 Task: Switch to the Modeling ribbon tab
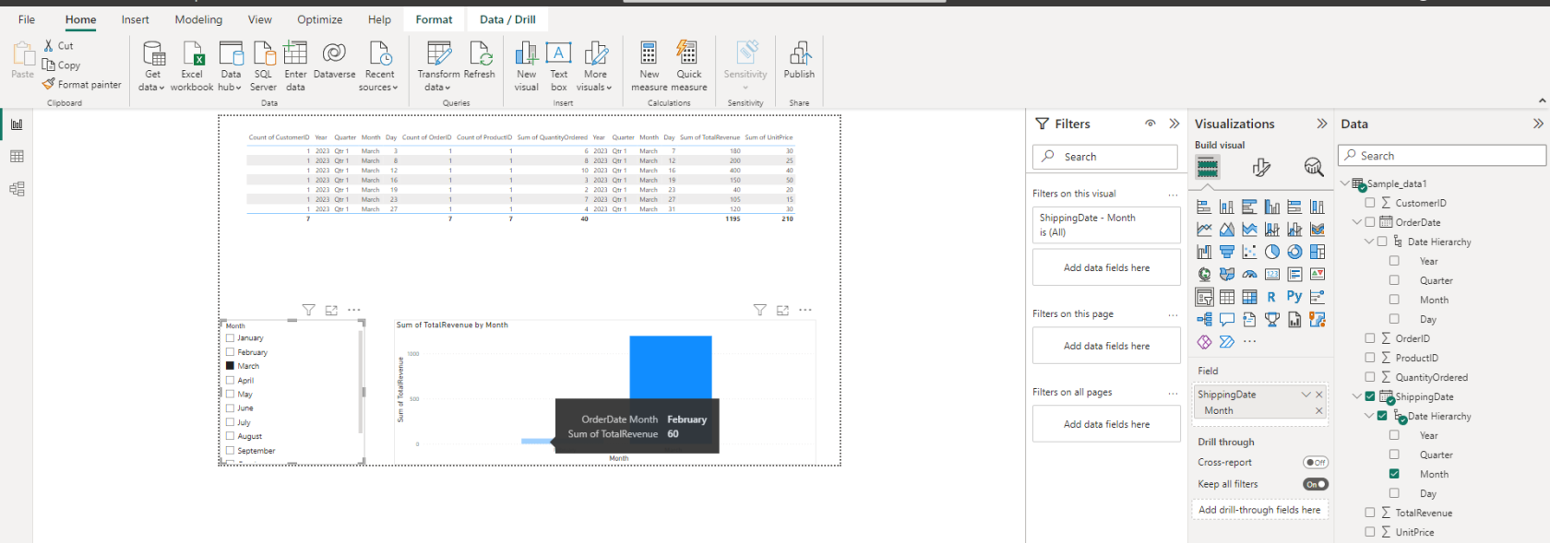(198, 19)
